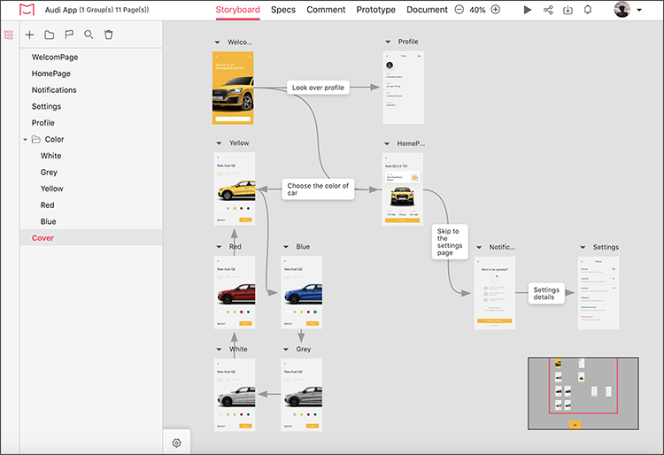Select the Cover page
This screenshot has width=664, height=455.
91,238
